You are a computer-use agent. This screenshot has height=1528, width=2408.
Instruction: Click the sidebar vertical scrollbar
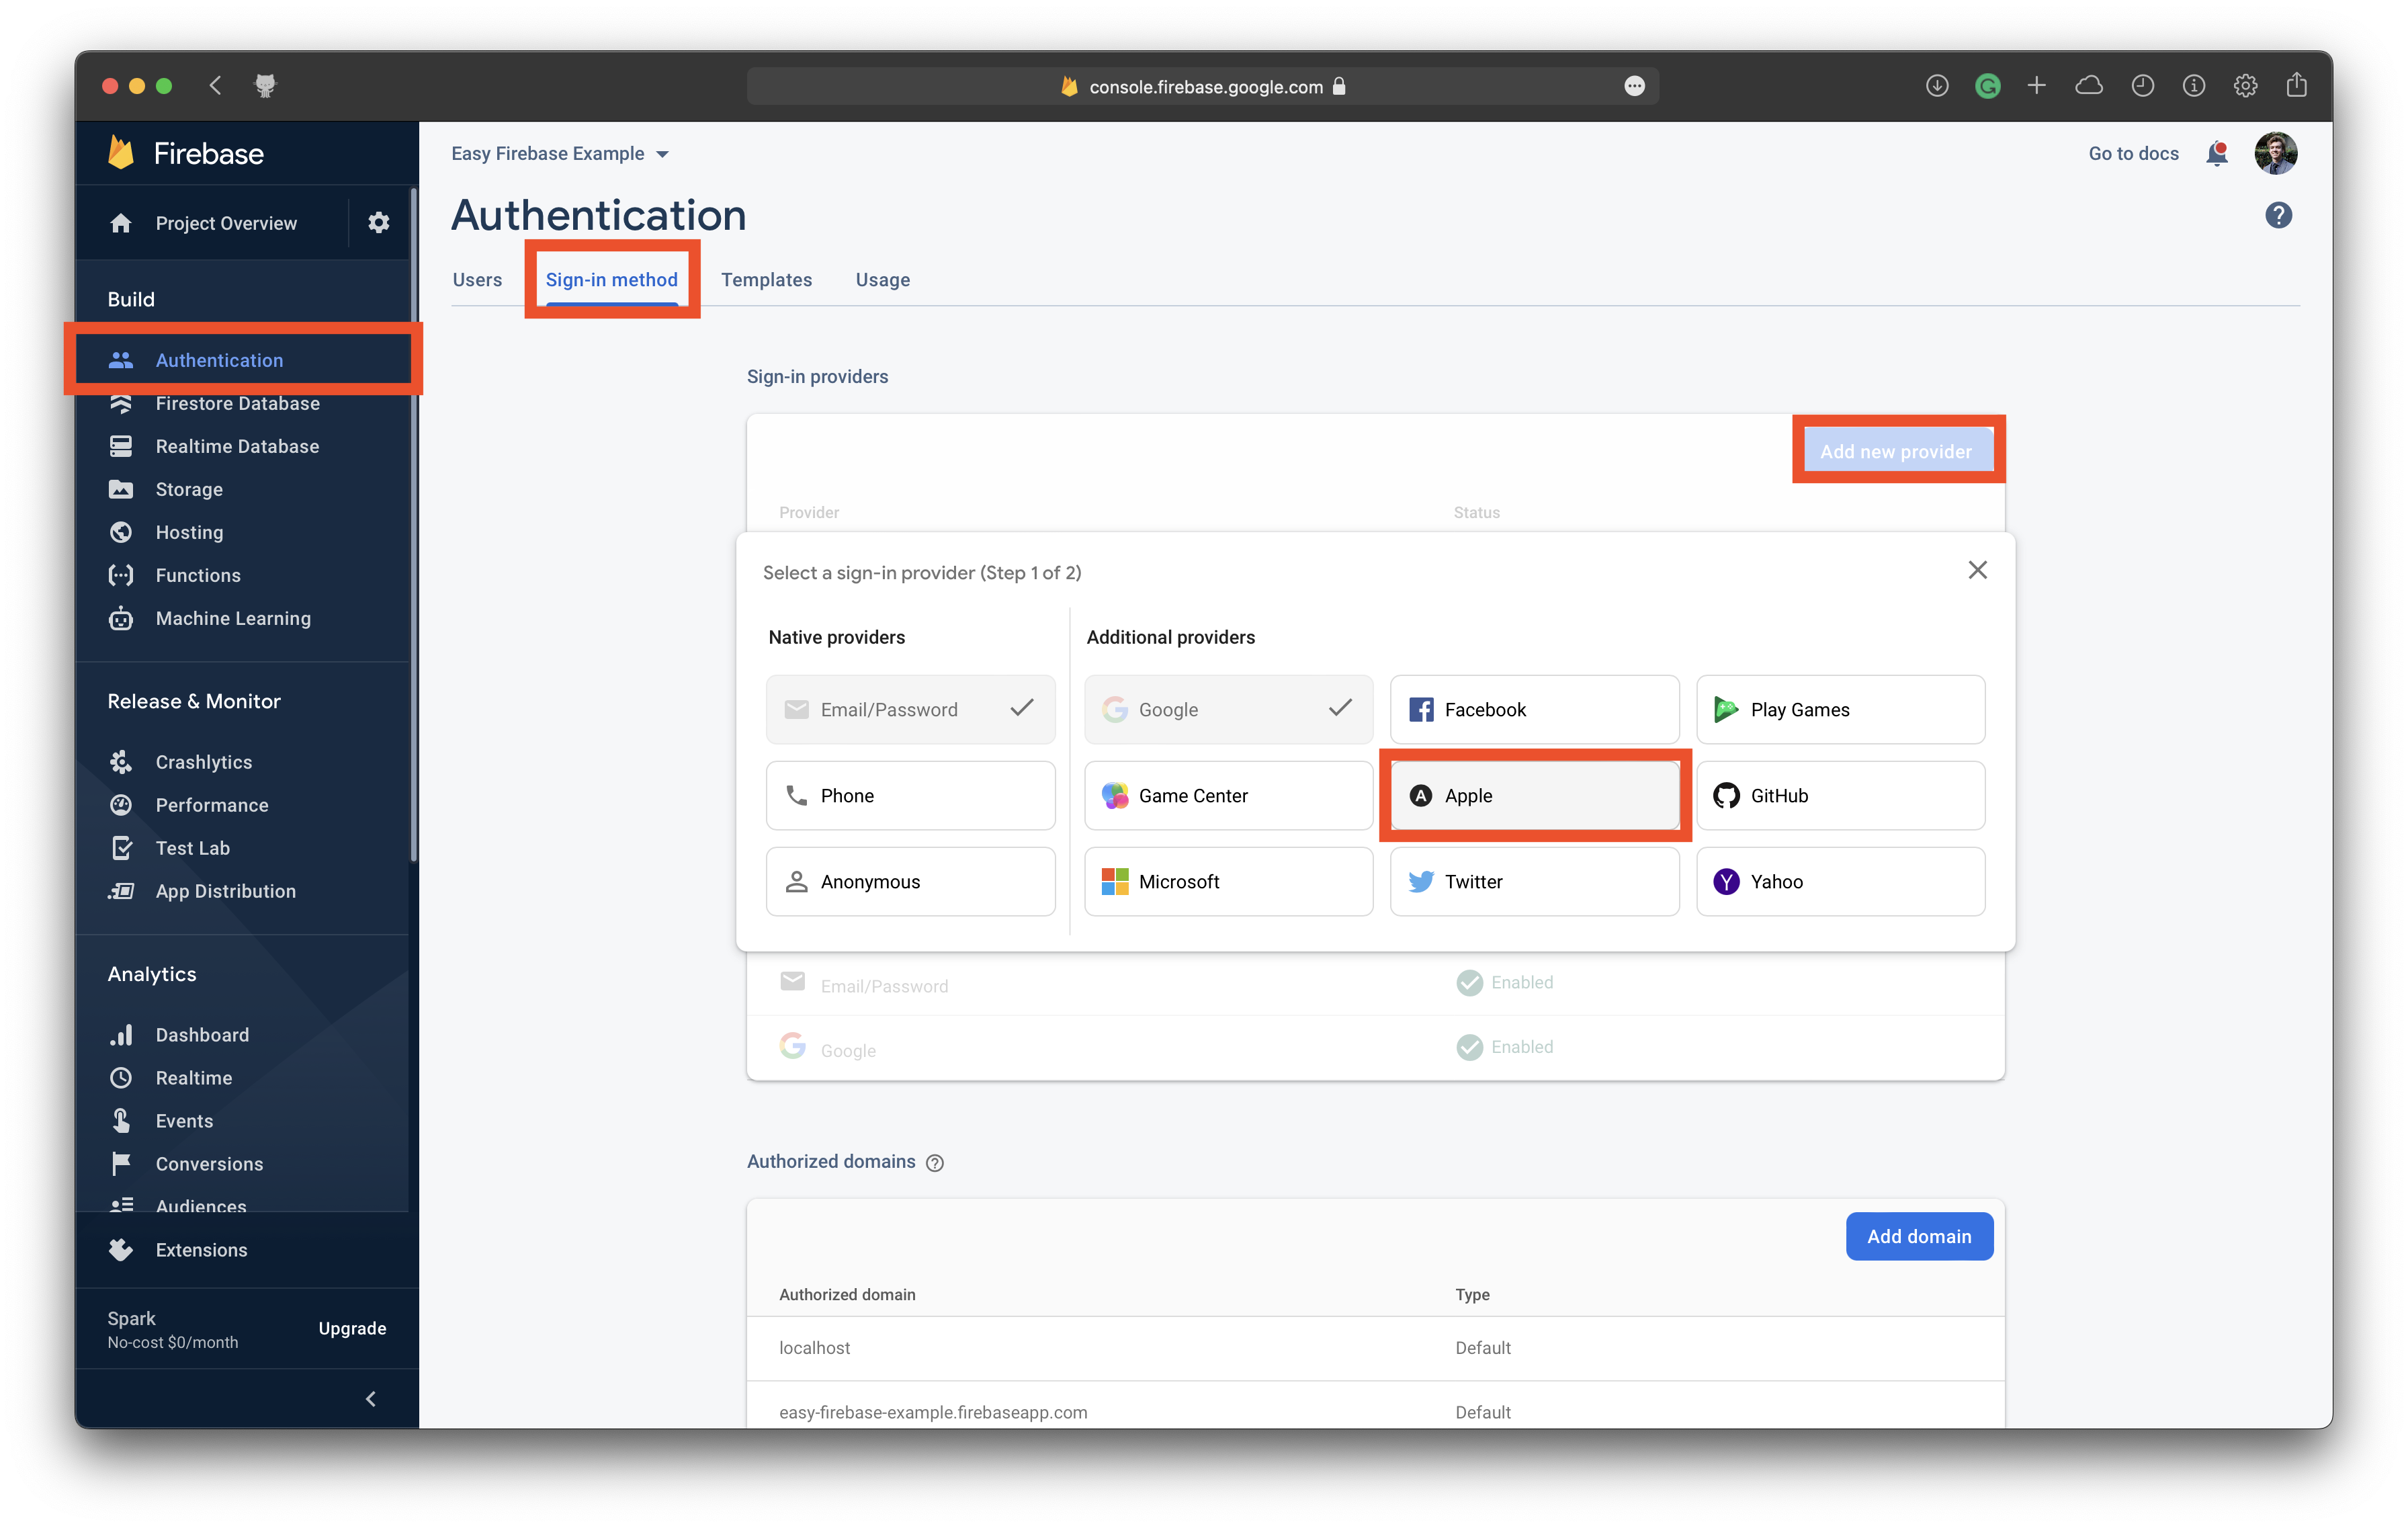click(x=413, y=520)
